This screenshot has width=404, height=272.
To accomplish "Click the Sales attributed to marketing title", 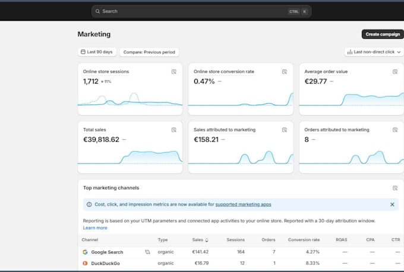I will [225, 130].
